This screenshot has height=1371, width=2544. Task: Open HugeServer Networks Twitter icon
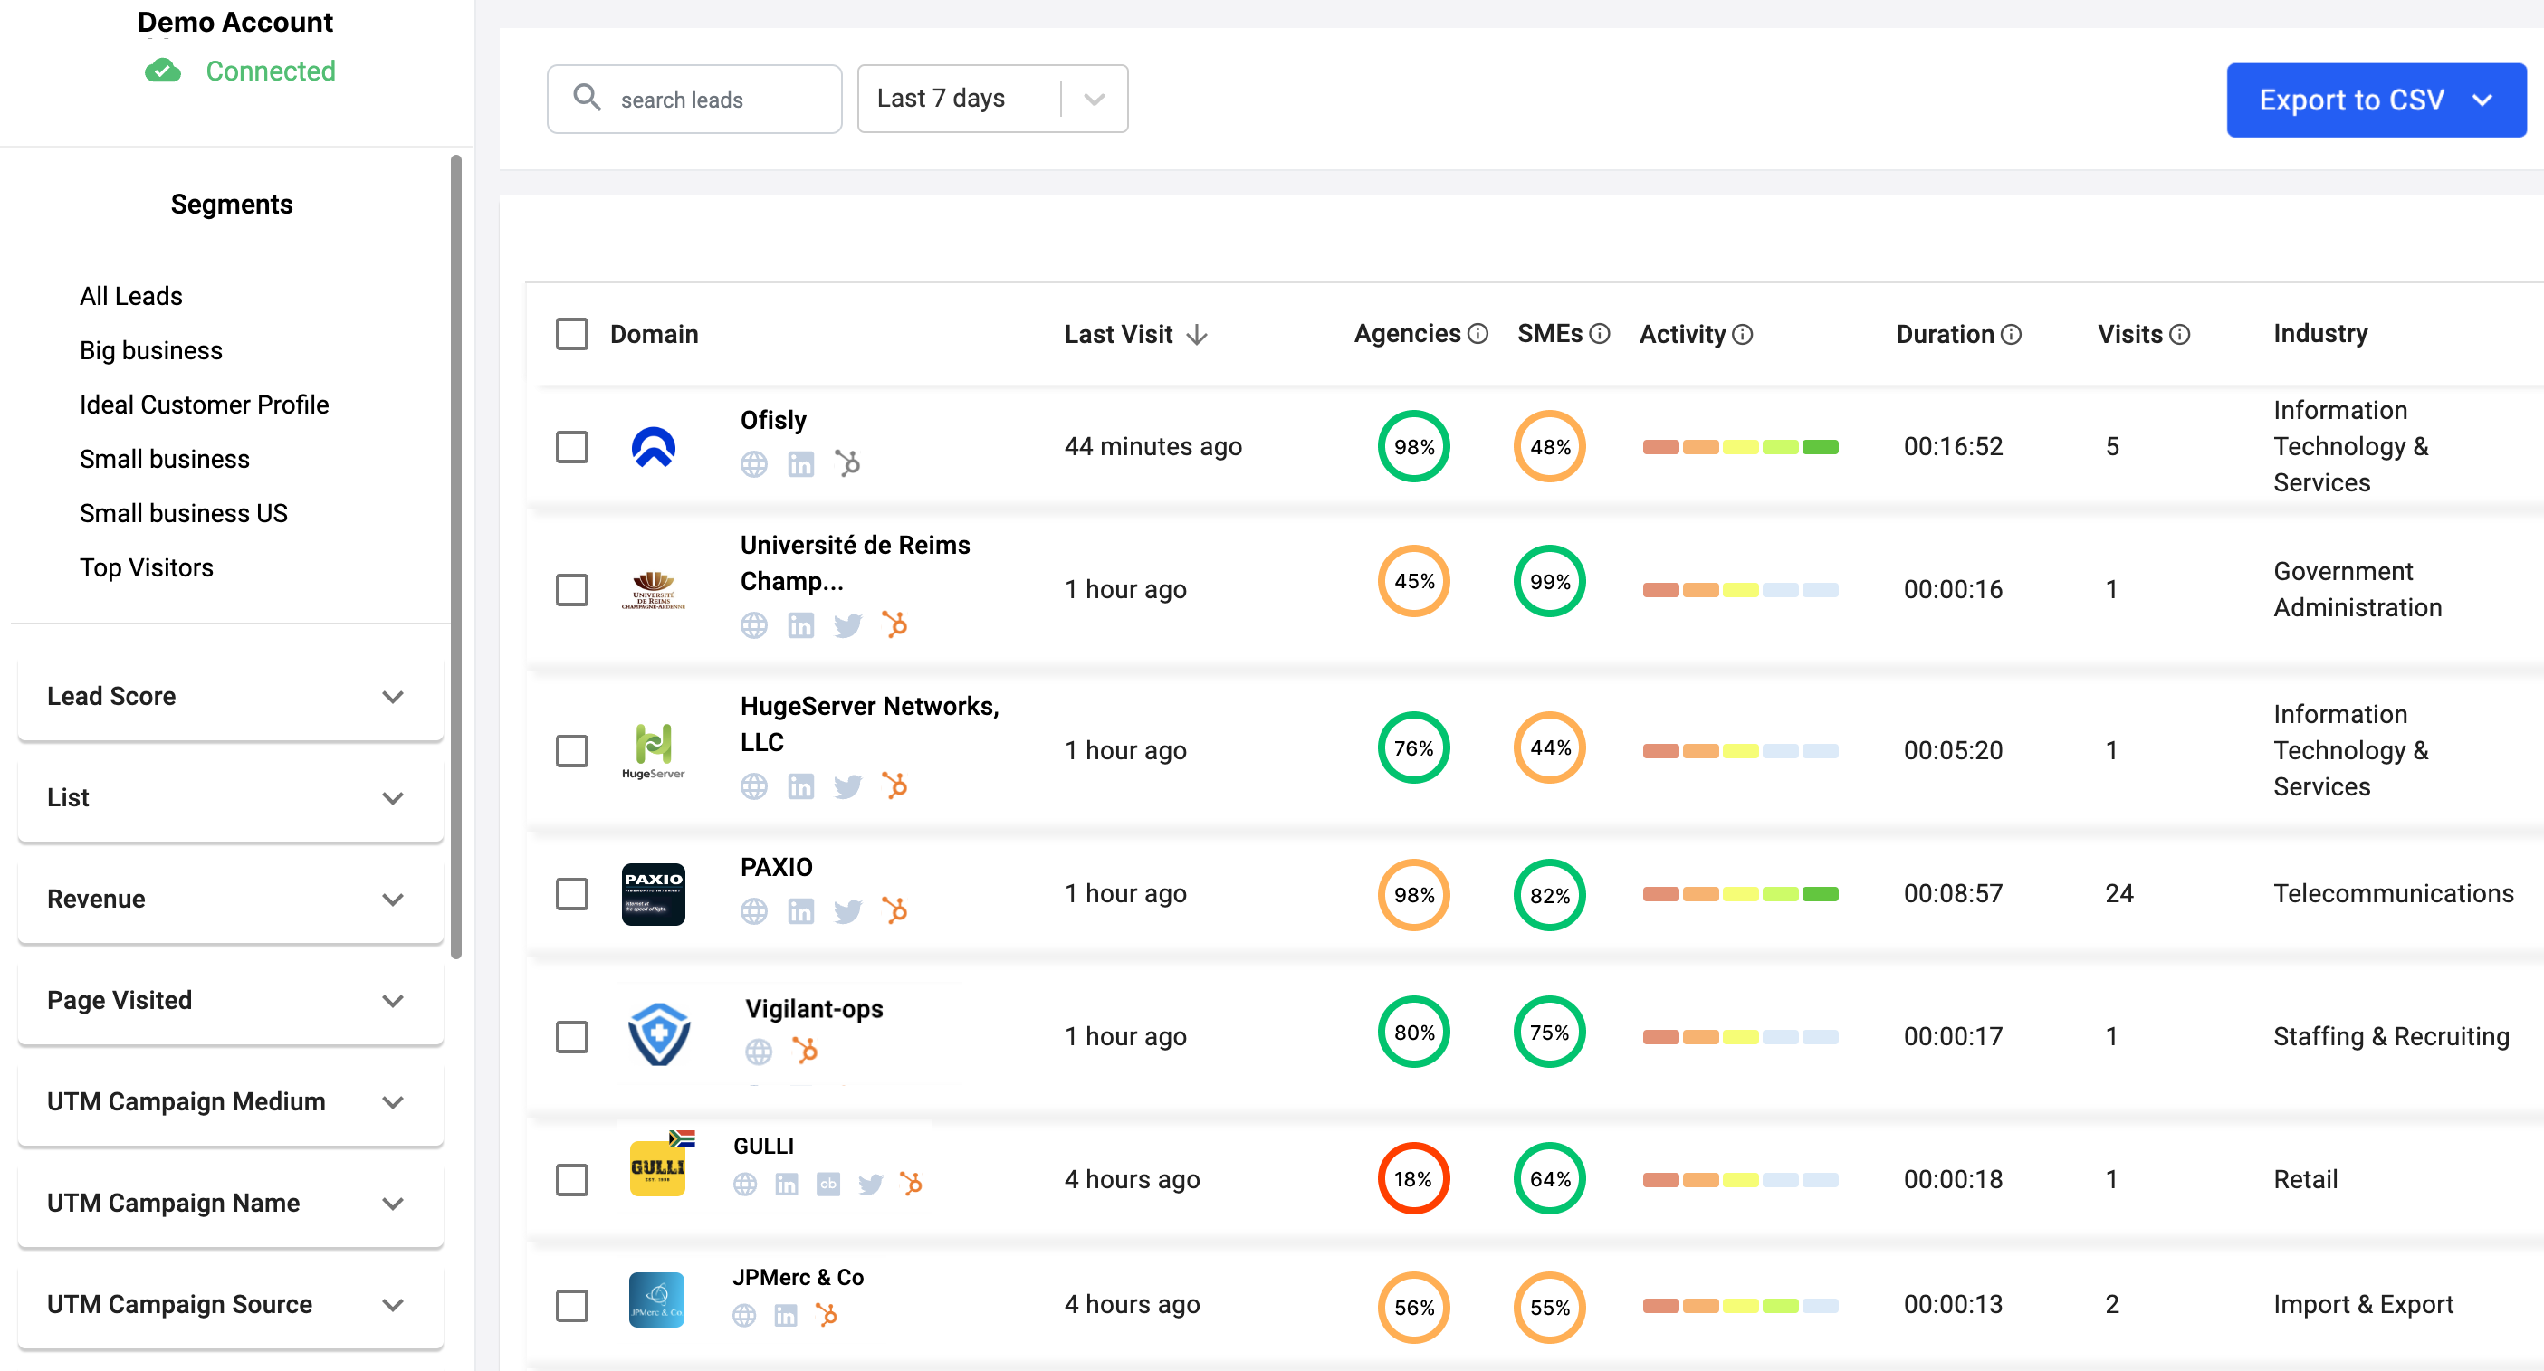pos(847,786)
